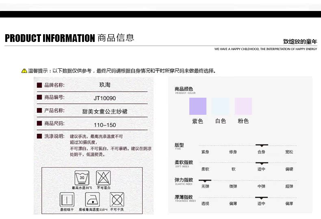Click the do-not-bleach triangle icon
The width and height of the screenshot is (321, 219).
pos(103,178)
